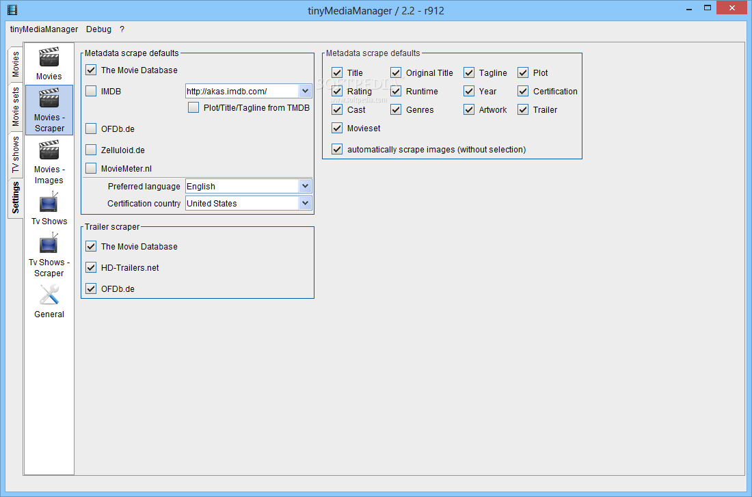Uncheck the Plot scrape option
The image size is (752, 497).
click(523, 73)
